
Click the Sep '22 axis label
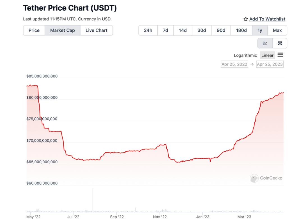click(x=117, y=217)
